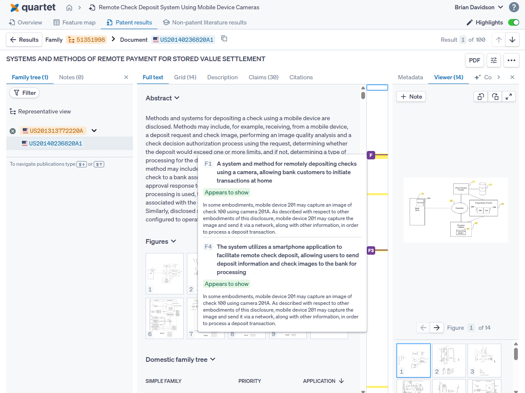Click the PDF button

point(474,60)
